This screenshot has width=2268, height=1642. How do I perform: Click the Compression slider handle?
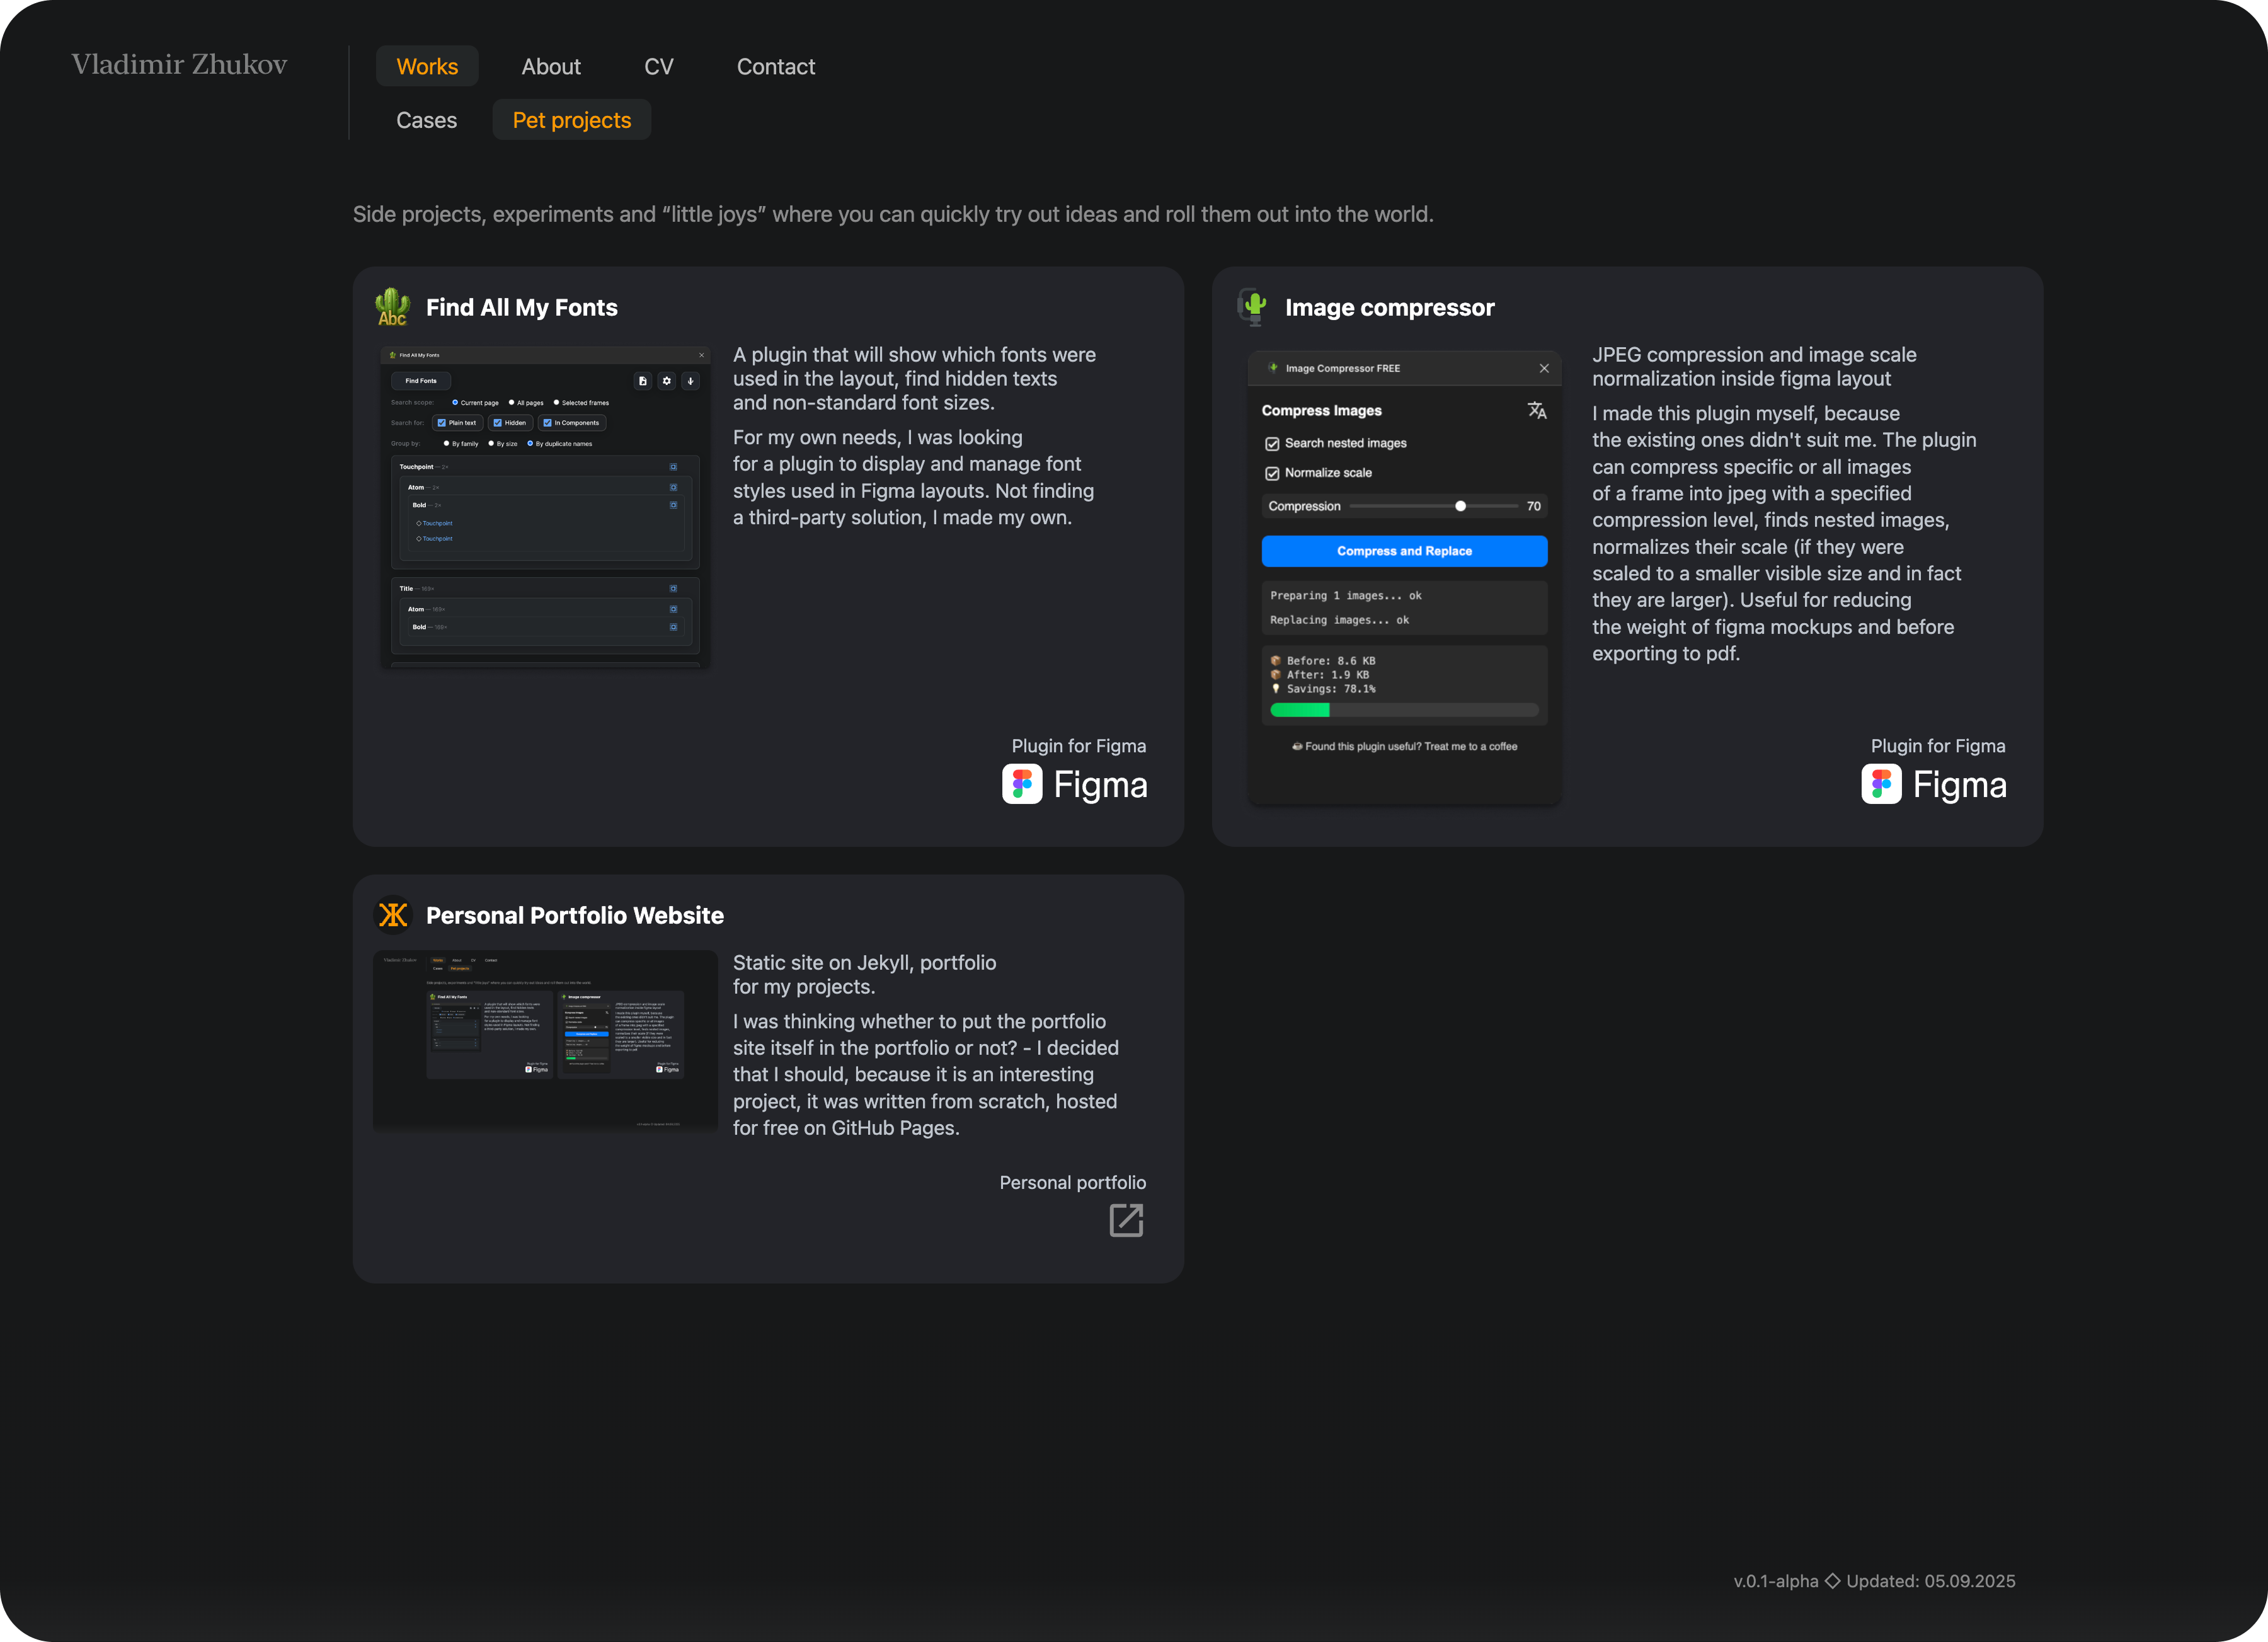point(1460,506)
